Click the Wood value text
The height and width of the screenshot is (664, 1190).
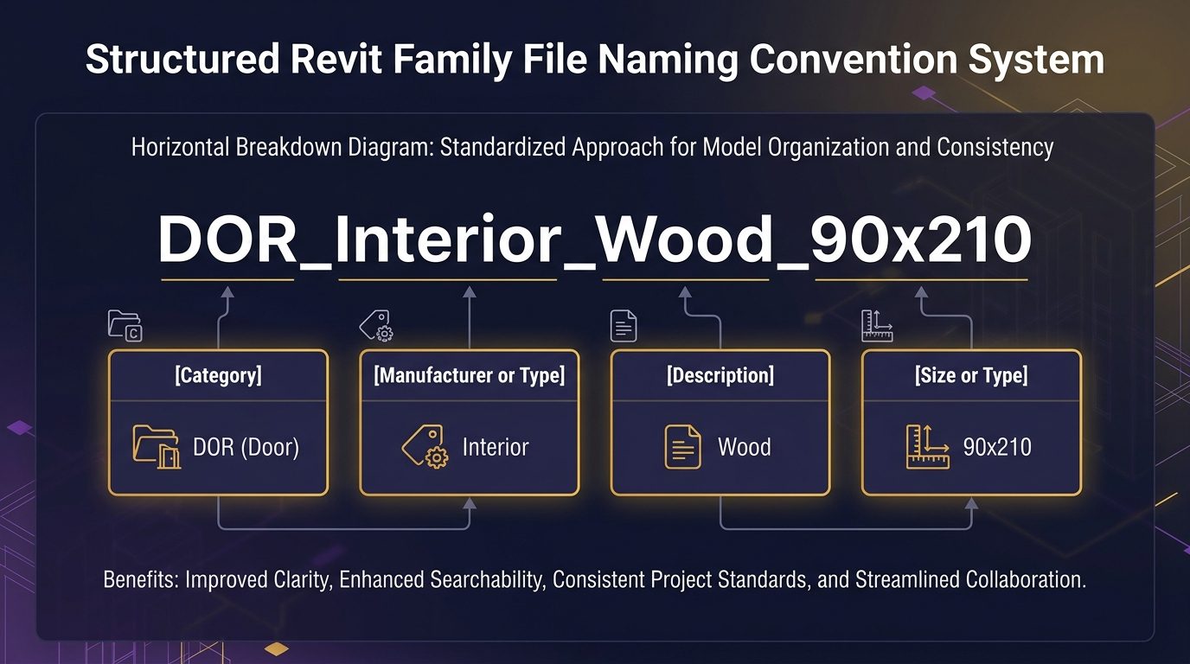point(744,447)
